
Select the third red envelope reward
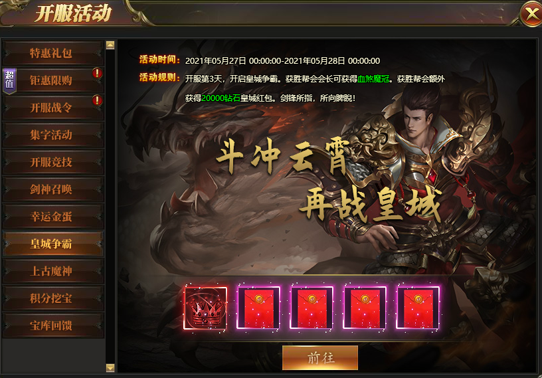tap(365, 308)
